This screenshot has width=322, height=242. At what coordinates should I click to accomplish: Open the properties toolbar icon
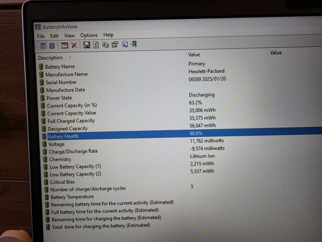[115, 45]
